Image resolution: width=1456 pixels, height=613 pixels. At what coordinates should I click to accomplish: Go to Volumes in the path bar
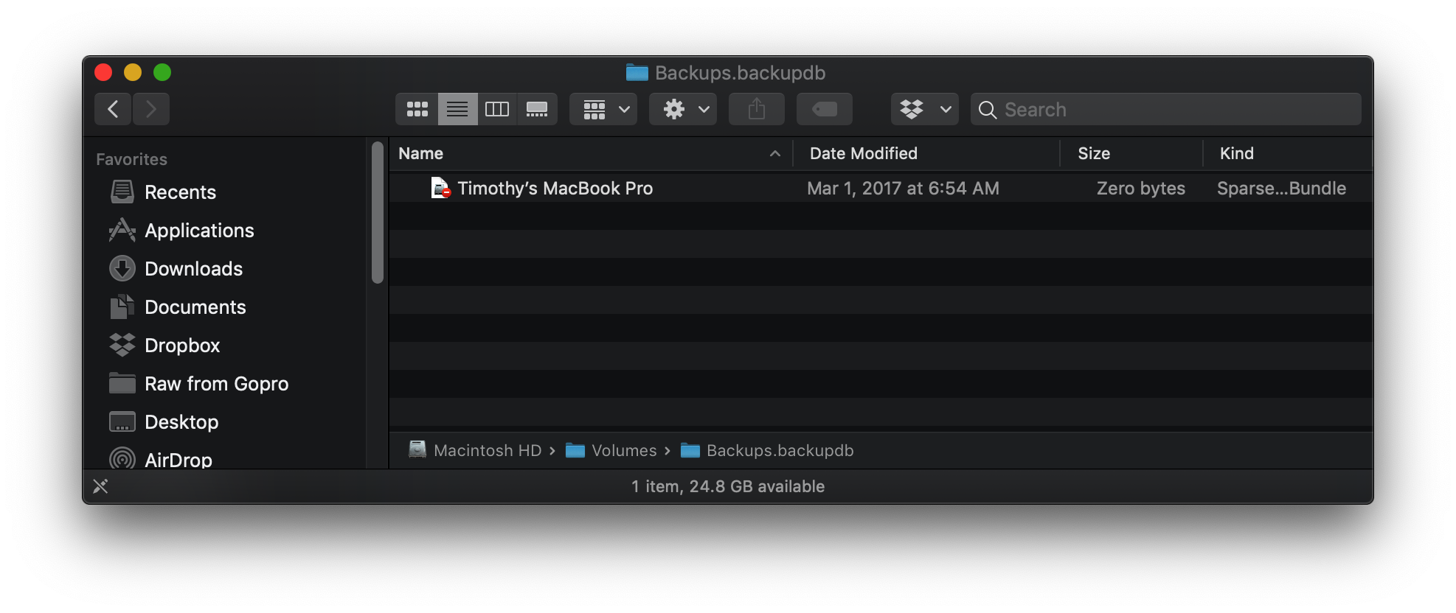(611, 450)
